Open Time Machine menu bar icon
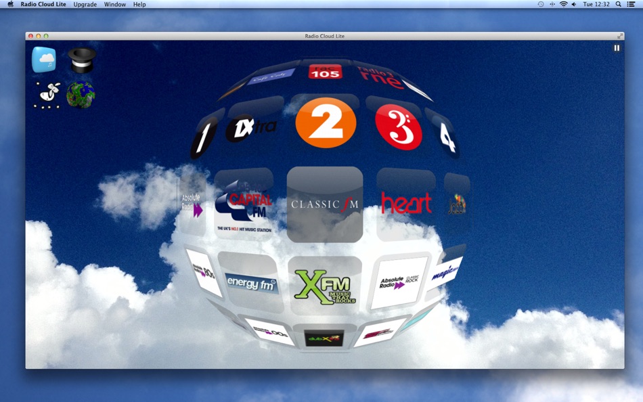The height and width of the screenshot is (402, 643). coord(541,4)
